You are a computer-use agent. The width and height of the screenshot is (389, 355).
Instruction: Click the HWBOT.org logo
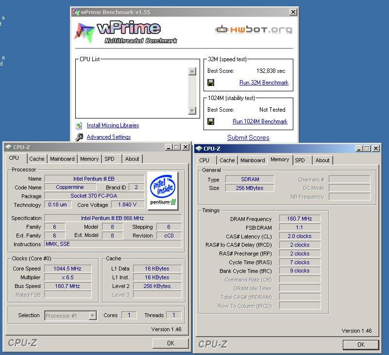point(254,30)
